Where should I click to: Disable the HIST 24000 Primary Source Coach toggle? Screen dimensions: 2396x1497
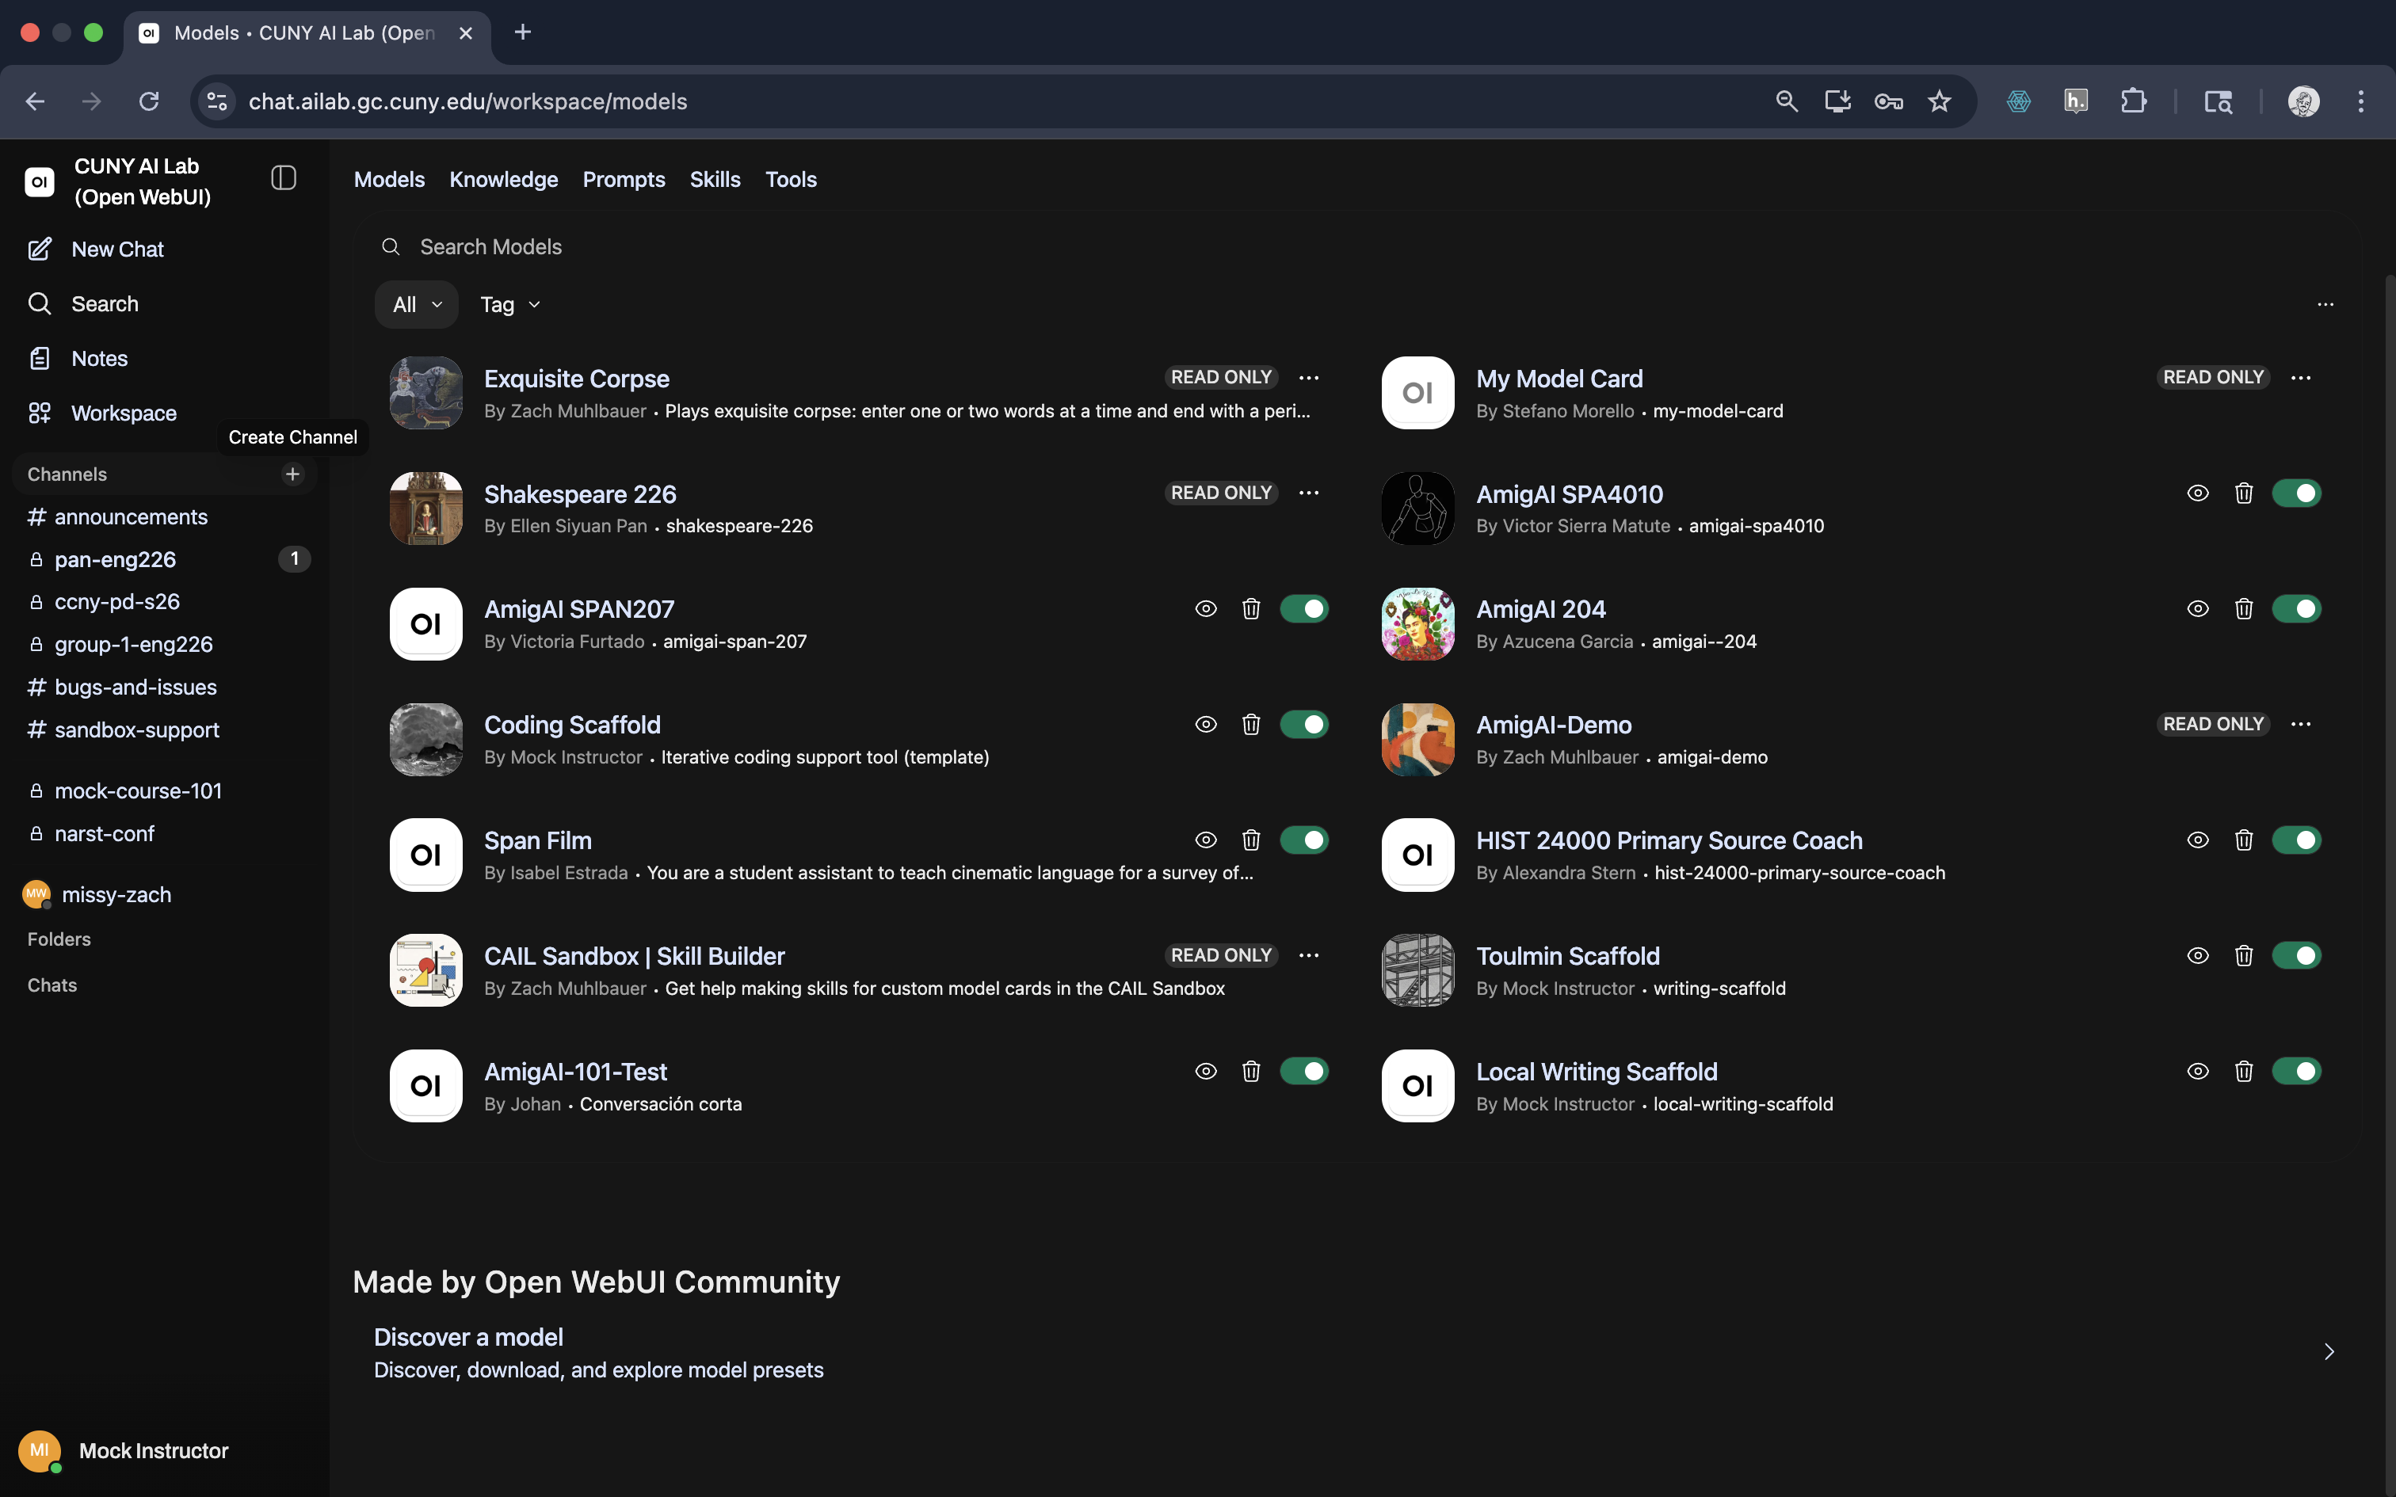[2296, 840]
